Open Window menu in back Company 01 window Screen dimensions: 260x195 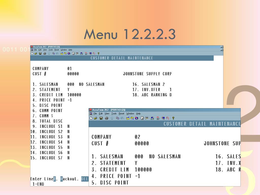pyautogui.click(x=64, y=50)
